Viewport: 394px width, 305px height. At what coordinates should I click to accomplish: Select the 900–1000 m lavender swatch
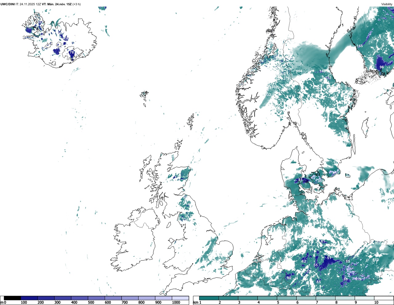coord(163,298)
